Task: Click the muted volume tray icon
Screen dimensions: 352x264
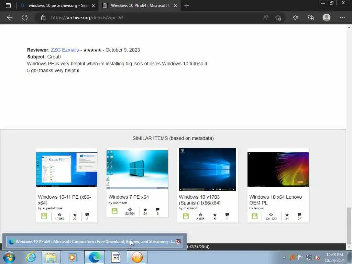Action: click(317, 257)
